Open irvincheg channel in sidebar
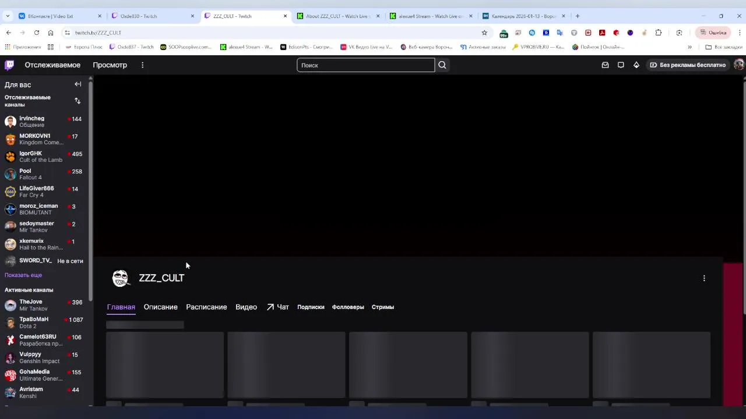Screen dimensions: 746x419 pyautogui.click(x=44, y=122)
